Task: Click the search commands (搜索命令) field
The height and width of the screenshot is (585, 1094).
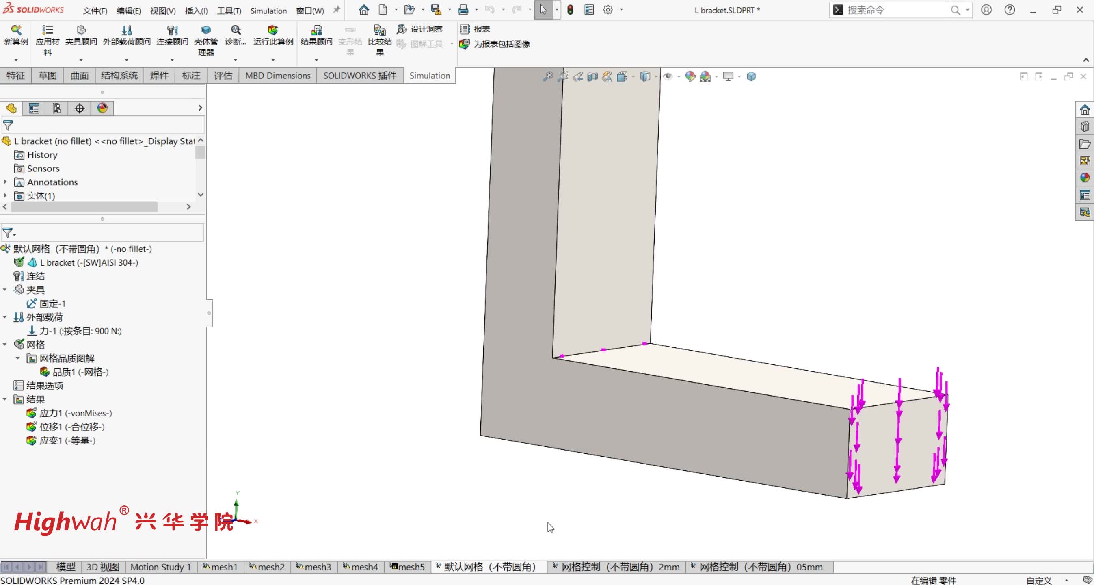Action: (x=892, y=10)
